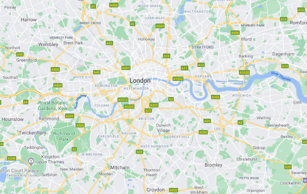Image resolution: width=307 pixels, height=194 pixels.
Task: Select the A503 road badge
Action: 160,26
